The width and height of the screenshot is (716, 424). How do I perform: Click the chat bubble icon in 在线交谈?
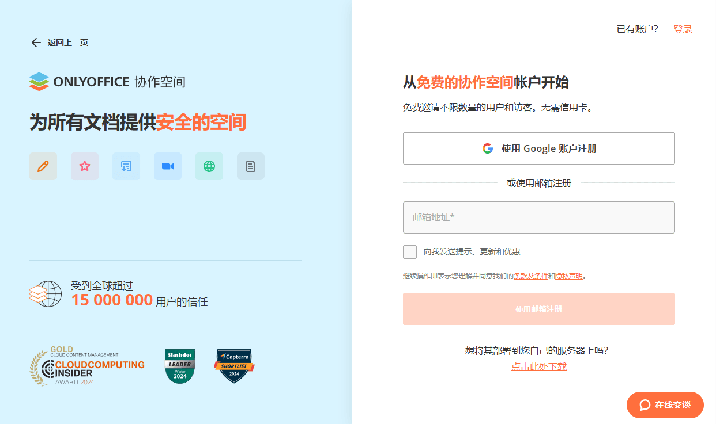[x=645, y=405]
